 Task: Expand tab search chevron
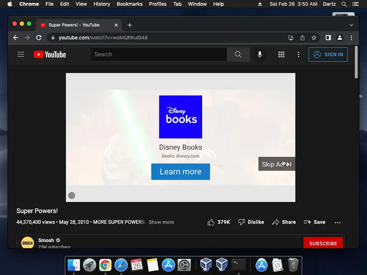(x=351, y=25)
